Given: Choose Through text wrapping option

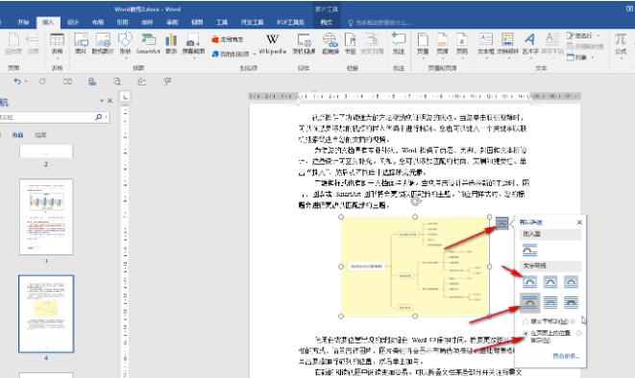Looking at the screenshot, I should (x=571, y=281).
